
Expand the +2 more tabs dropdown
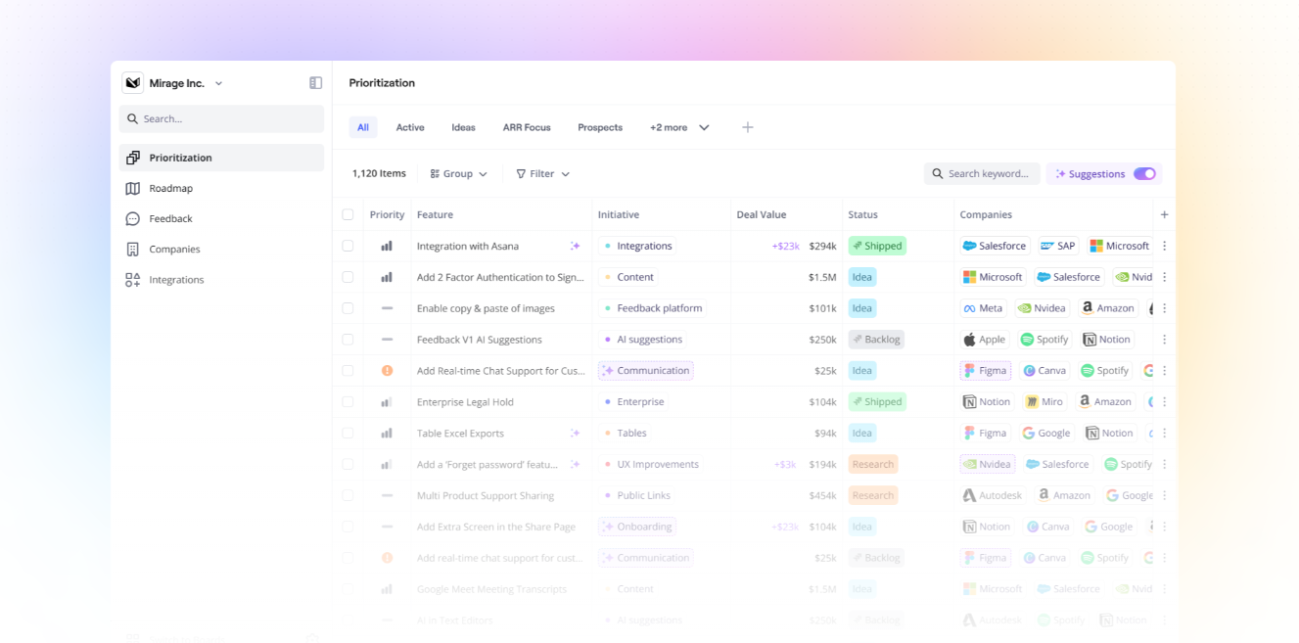pyautogui.click(x=679, y=127)
